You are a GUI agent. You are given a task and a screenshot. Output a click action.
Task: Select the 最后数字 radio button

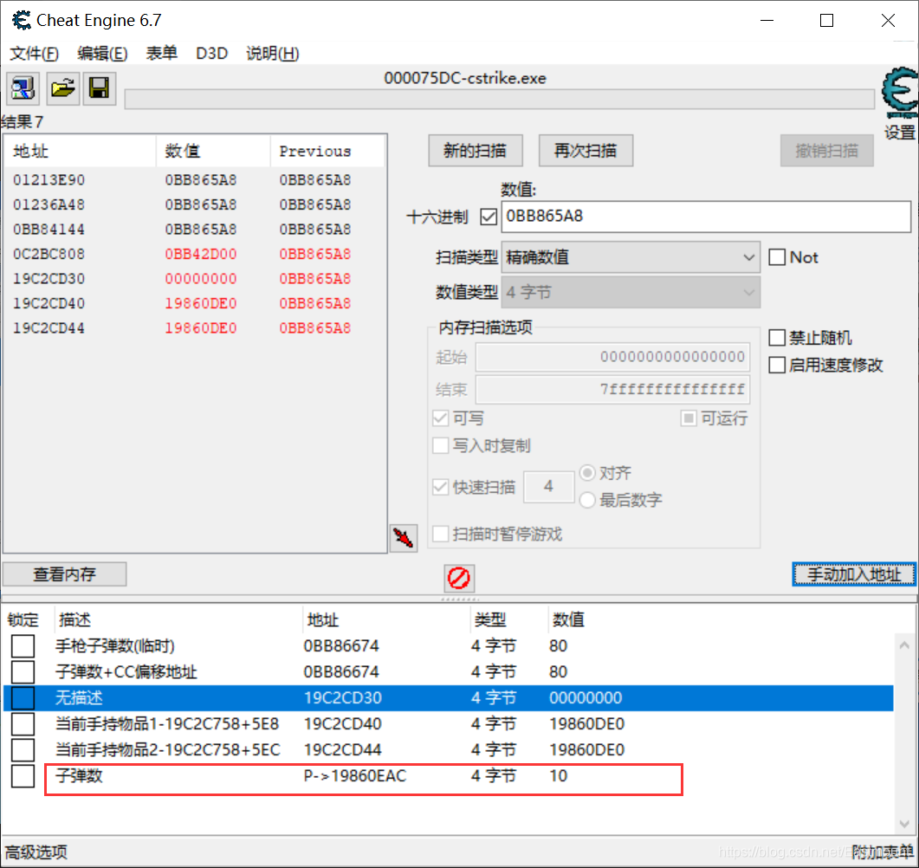point(587,500)
